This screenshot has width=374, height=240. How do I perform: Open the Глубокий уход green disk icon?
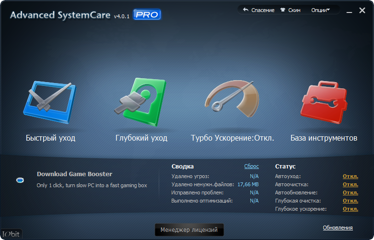(x=140, y=102)
